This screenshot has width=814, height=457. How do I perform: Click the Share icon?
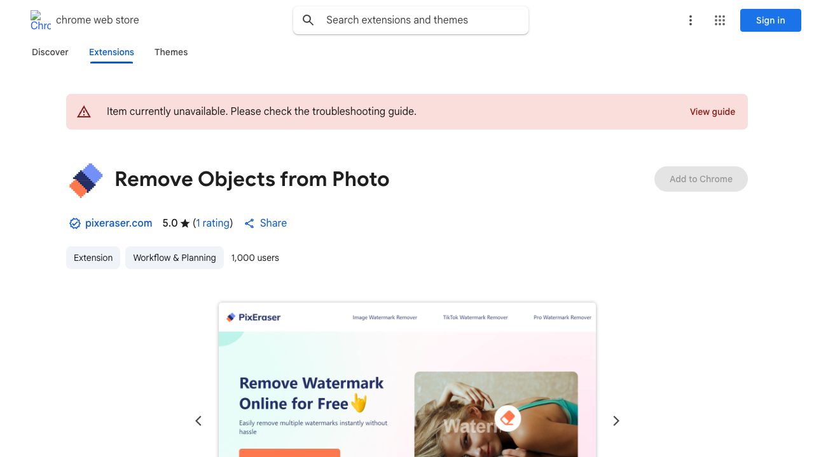pyautogui.click(x=249, y=223)
